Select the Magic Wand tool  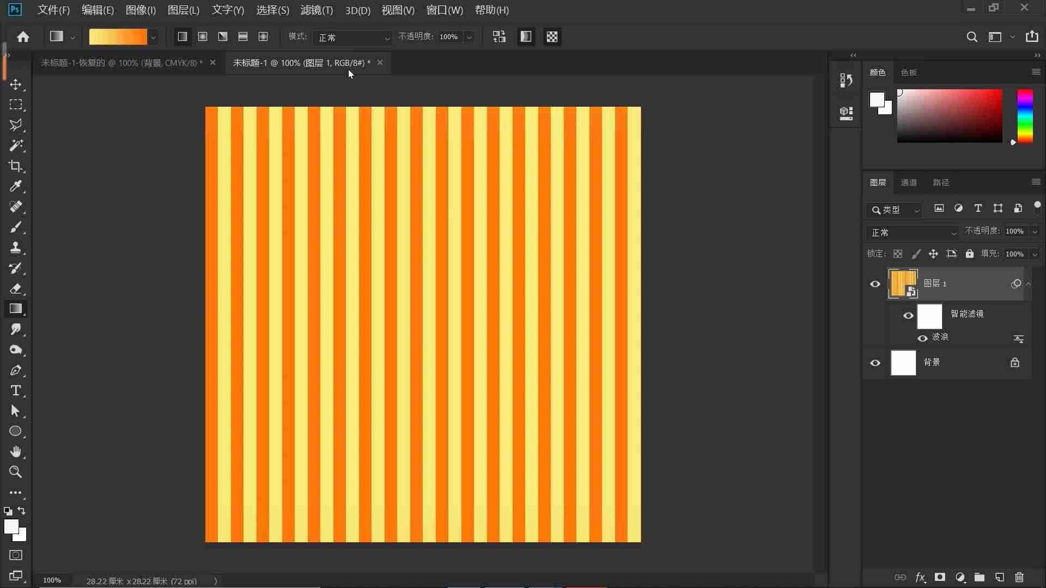point(16,145)
